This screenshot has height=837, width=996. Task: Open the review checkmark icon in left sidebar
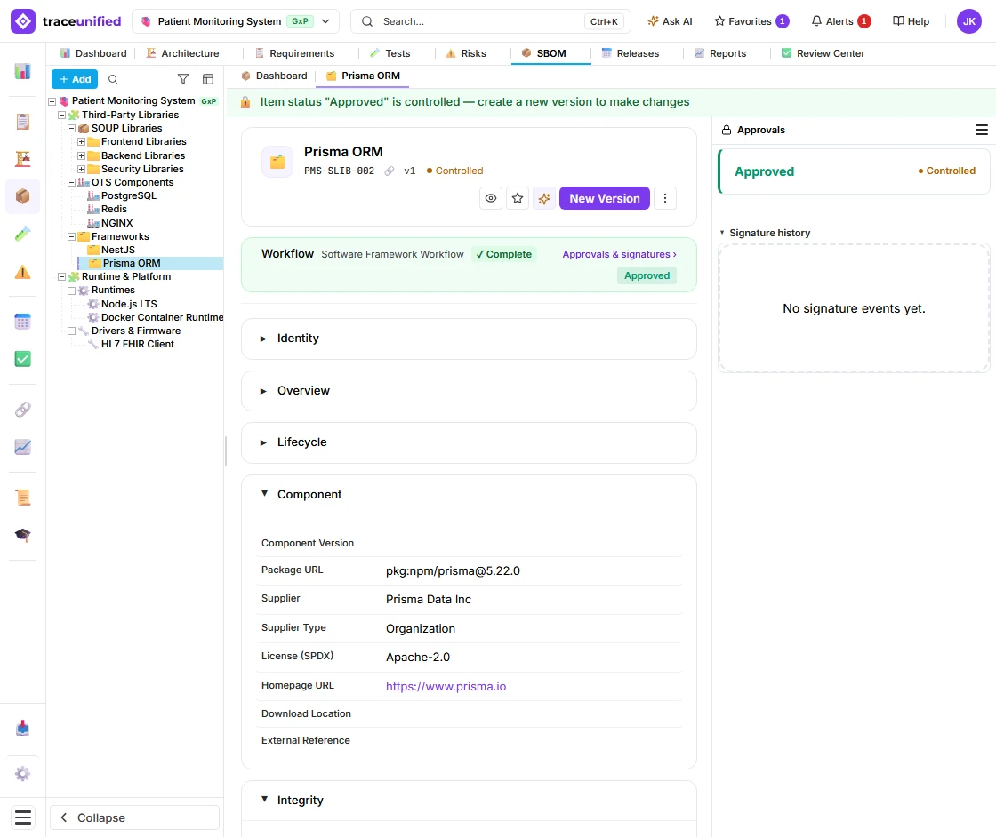coord(23,359)
